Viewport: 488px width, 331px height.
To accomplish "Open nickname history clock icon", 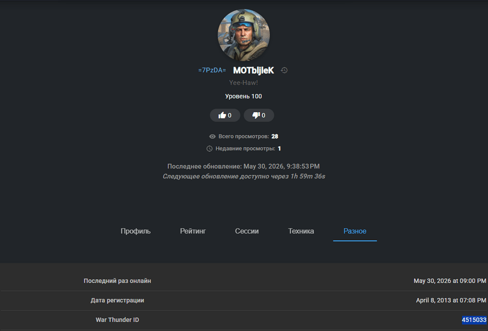I will [x=284, y=70].
